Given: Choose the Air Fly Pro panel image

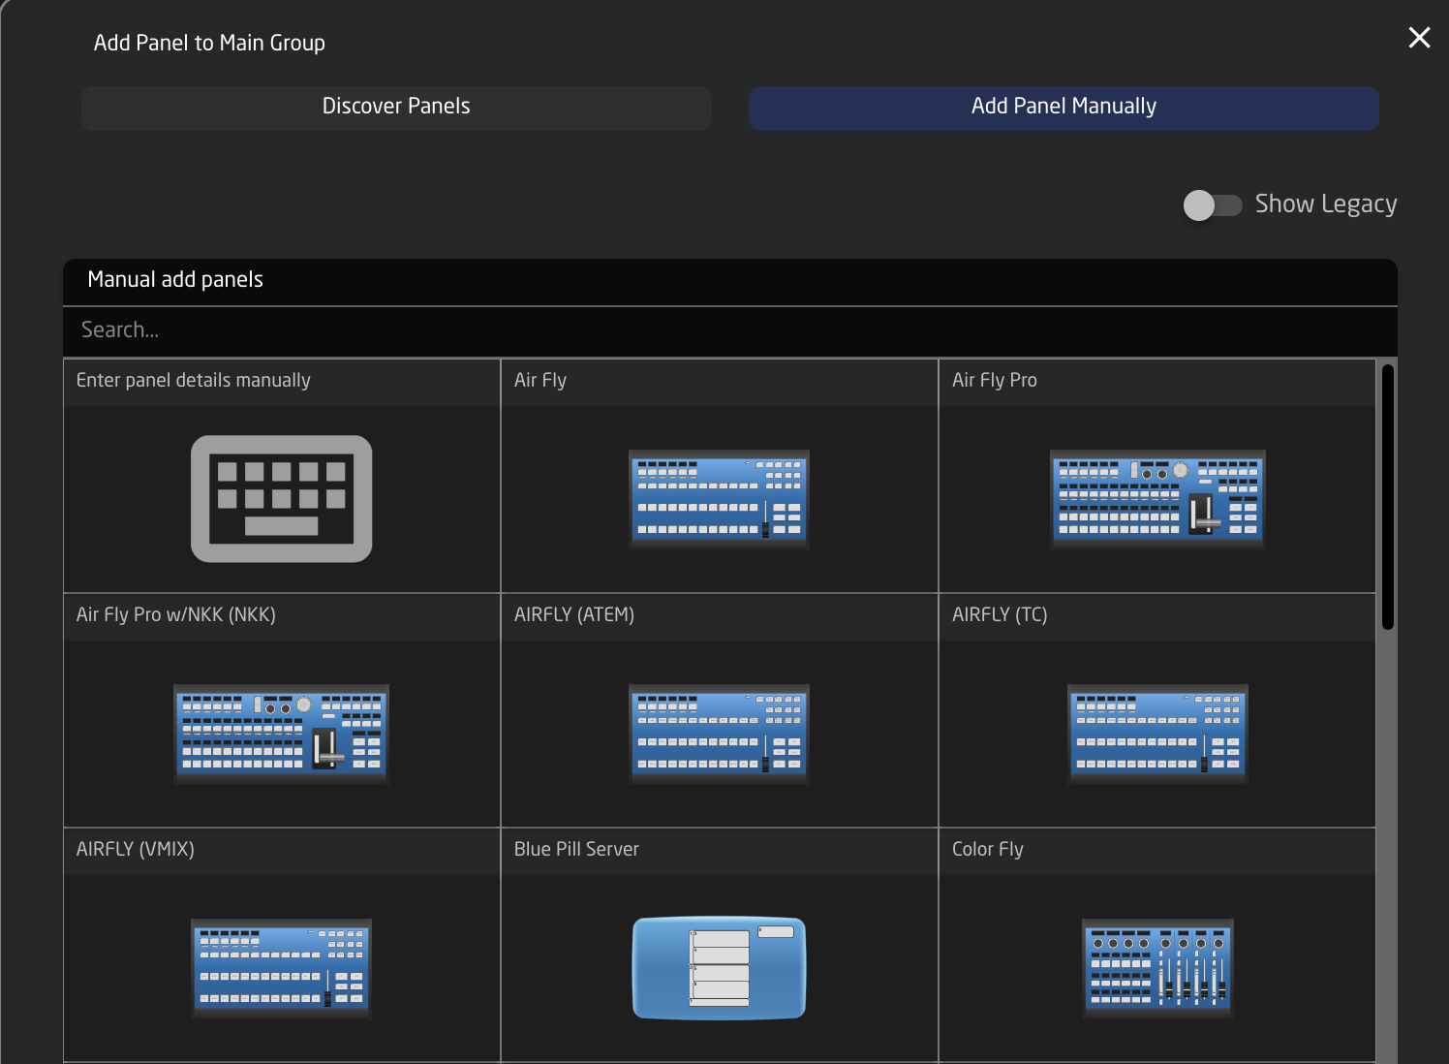Looking at the screenshot, I should point(1157,499).
